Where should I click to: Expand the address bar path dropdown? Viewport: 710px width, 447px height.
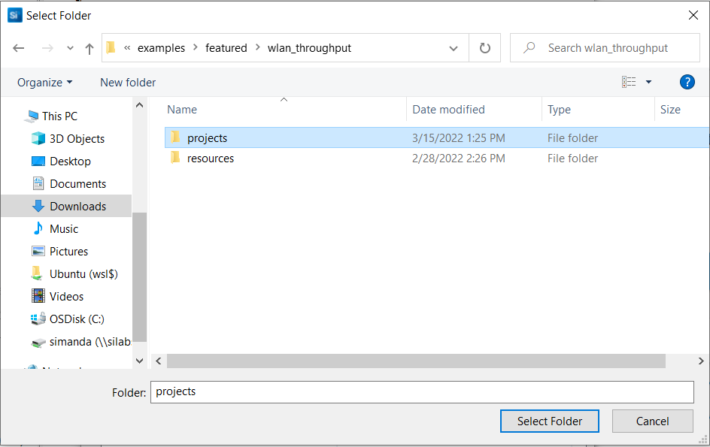tap(454, 47)
